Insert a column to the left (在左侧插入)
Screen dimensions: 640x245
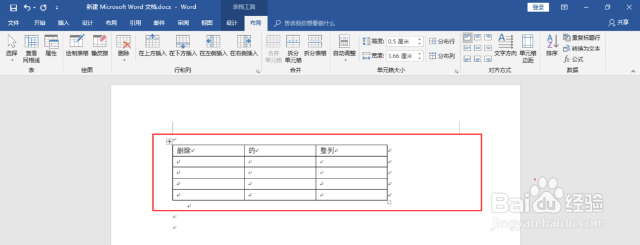(x=213, y=45)
